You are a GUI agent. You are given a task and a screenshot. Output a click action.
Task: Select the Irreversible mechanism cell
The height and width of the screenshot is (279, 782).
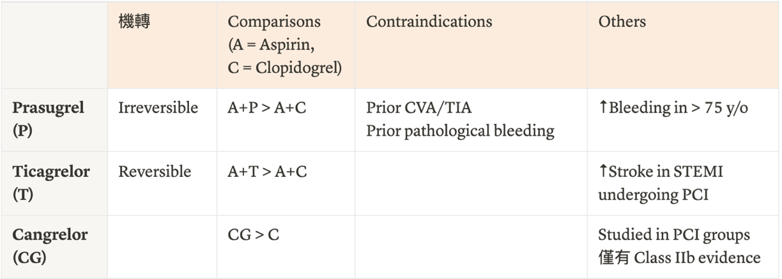(162, 120)
